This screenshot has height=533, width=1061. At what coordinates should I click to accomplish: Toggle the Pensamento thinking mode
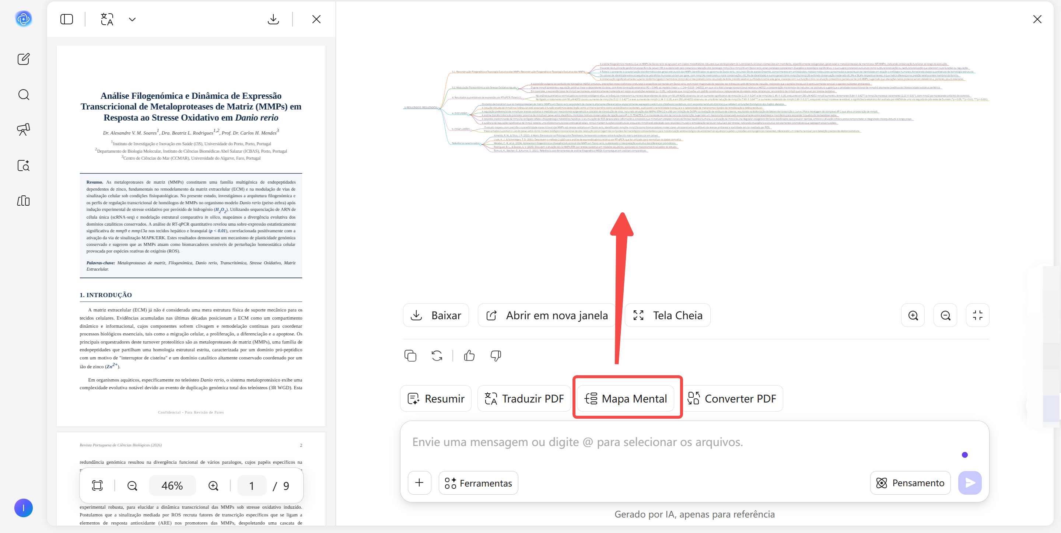pyautogui.click(x=910, y=483)
